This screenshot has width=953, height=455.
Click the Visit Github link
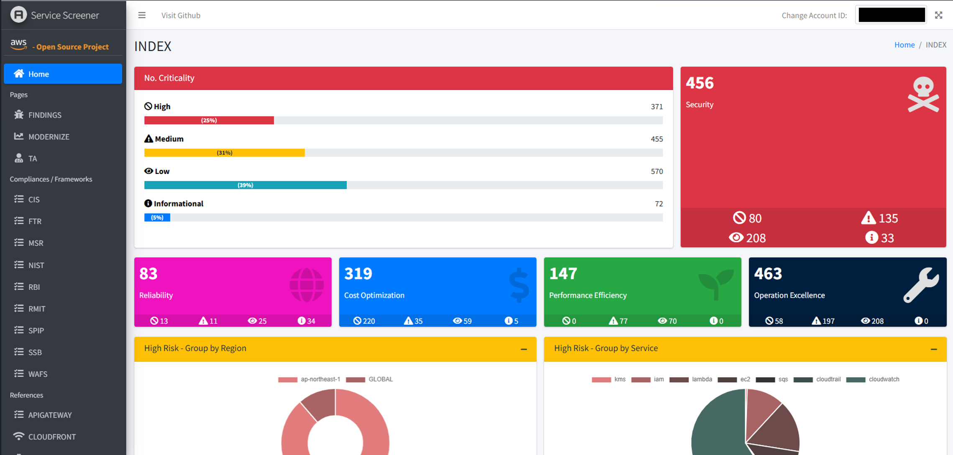pos(181,15)
